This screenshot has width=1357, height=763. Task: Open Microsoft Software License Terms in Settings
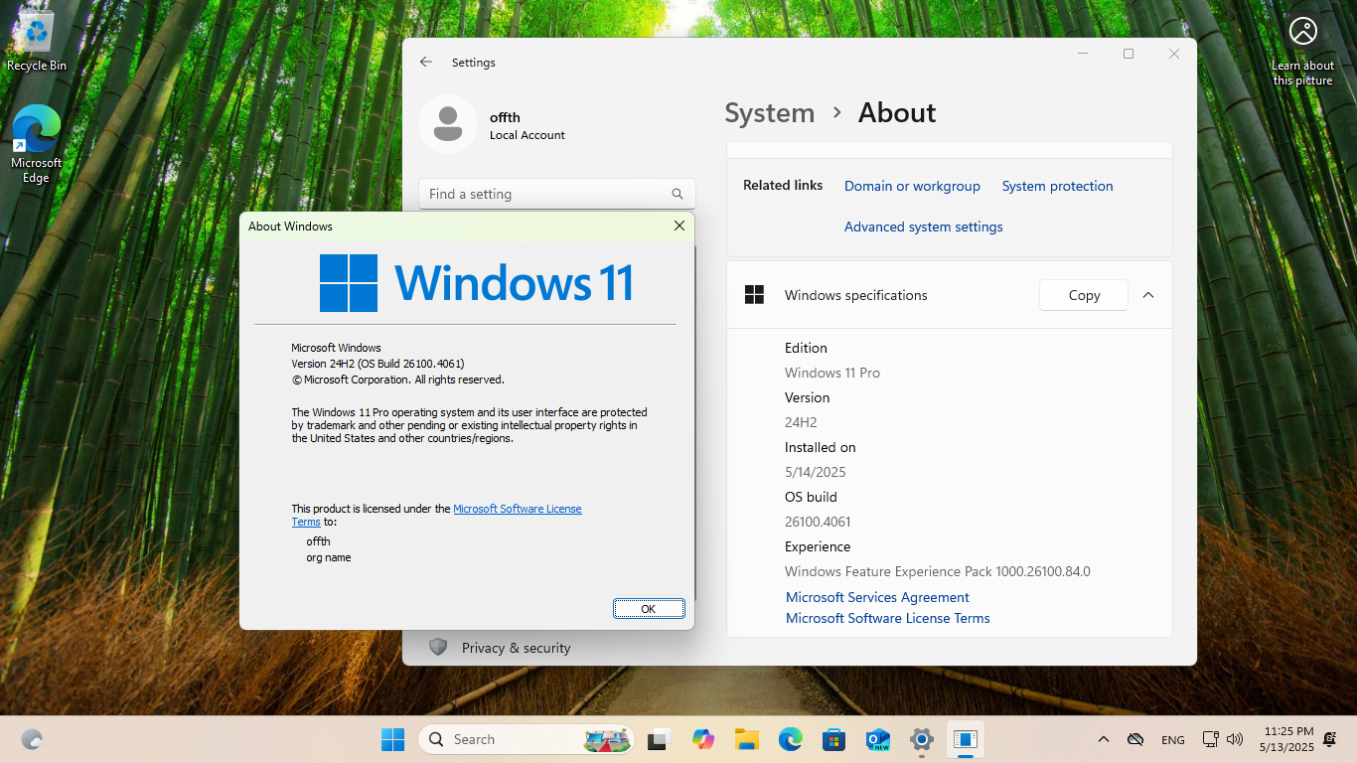pos(888,618)
